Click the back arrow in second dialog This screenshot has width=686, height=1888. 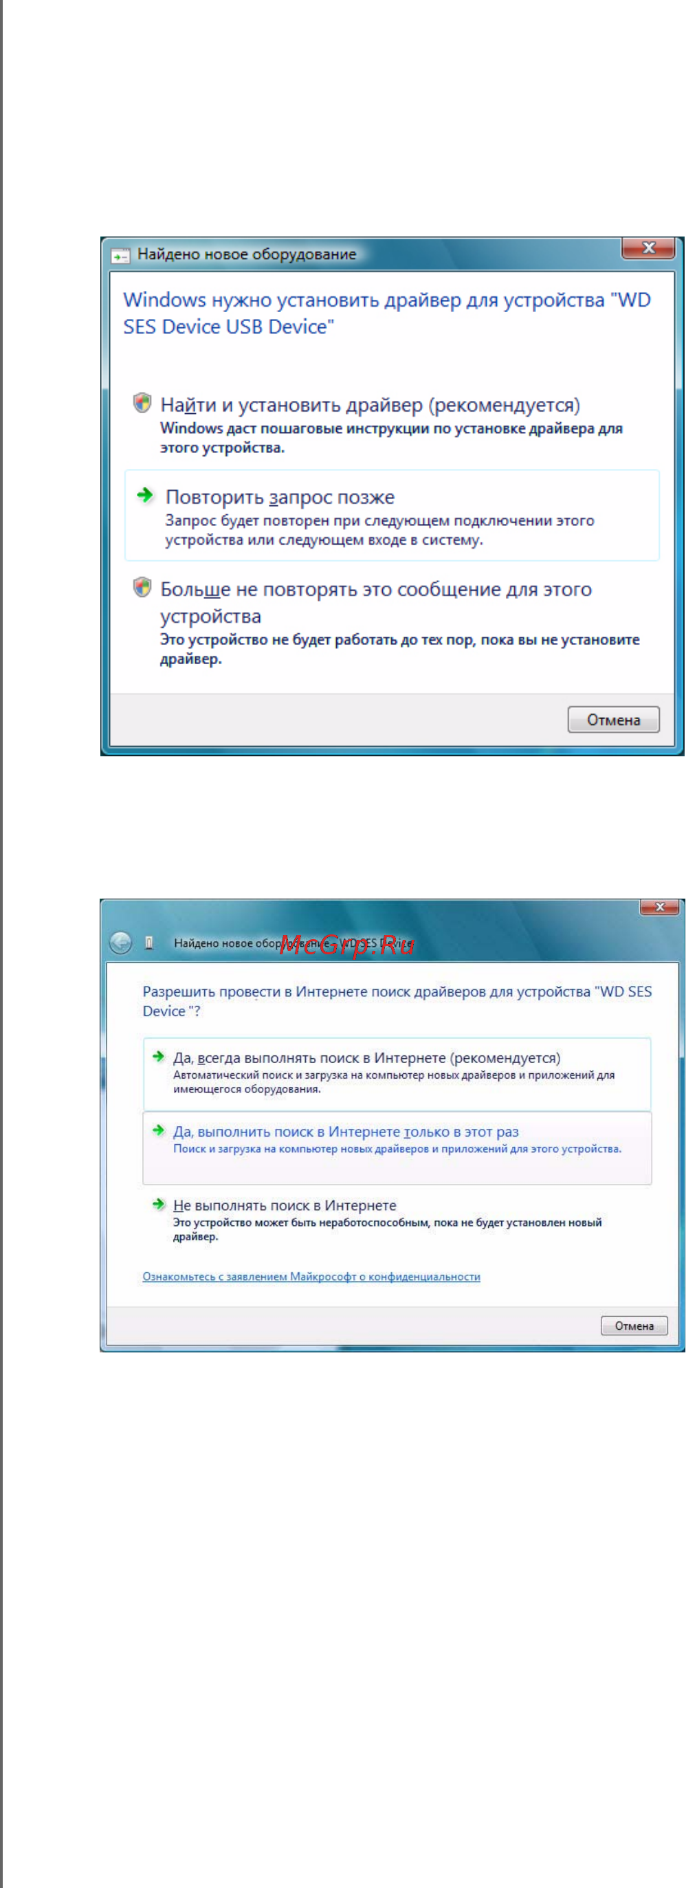click(x=120, y=943)
